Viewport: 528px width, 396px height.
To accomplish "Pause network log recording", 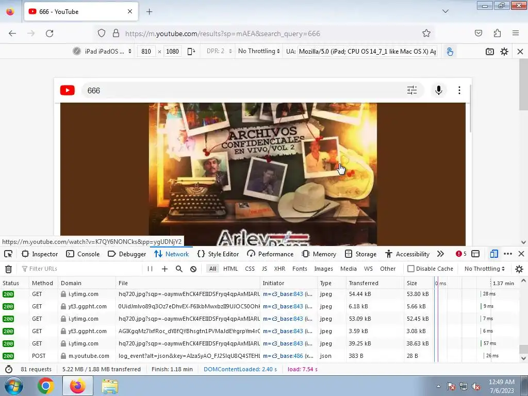I will [x=150, y=269].
